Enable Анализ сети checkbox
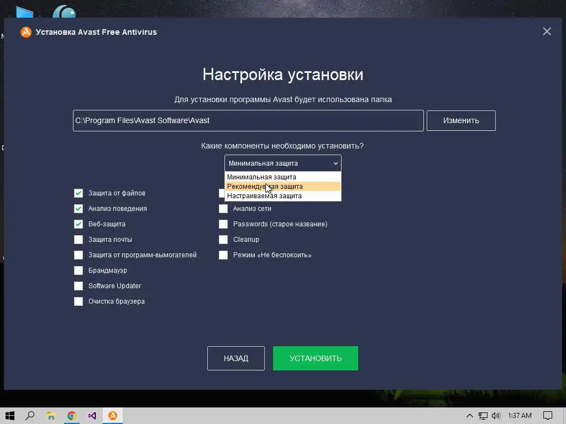 click(223, 209)
